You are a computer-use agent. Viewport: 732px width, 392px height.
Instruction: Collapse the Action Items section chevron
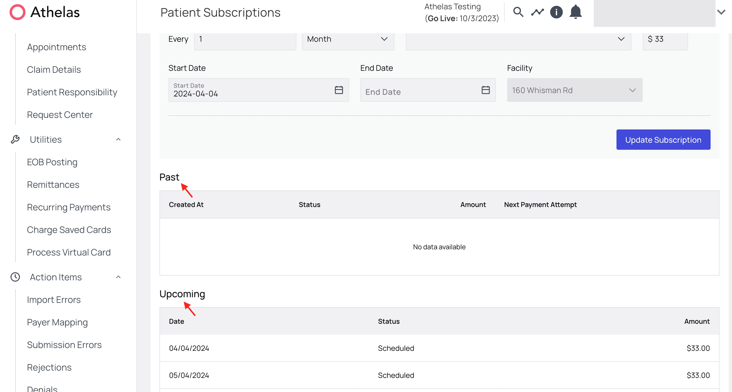click(119, 277)
